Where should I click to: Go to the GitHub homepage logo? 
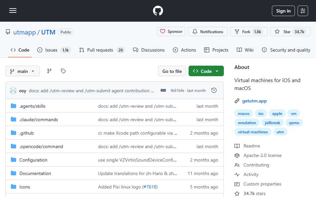tap(158, 11)
